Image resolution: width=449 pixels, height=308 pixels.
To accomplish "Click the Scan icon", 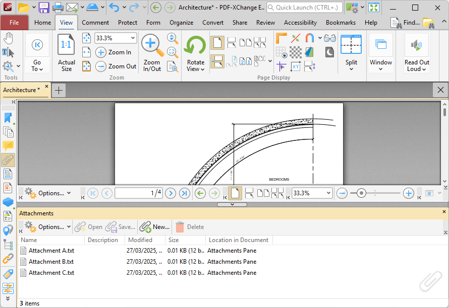I will pos(92,8).
